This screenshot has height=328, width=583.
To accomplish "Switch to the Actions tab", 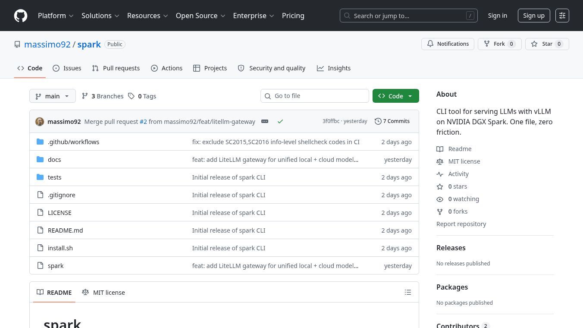I will [x=167, y=68].
